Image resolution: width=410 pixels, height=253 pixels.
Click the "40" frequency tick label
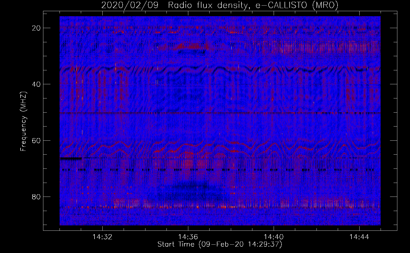pos(36,84)
